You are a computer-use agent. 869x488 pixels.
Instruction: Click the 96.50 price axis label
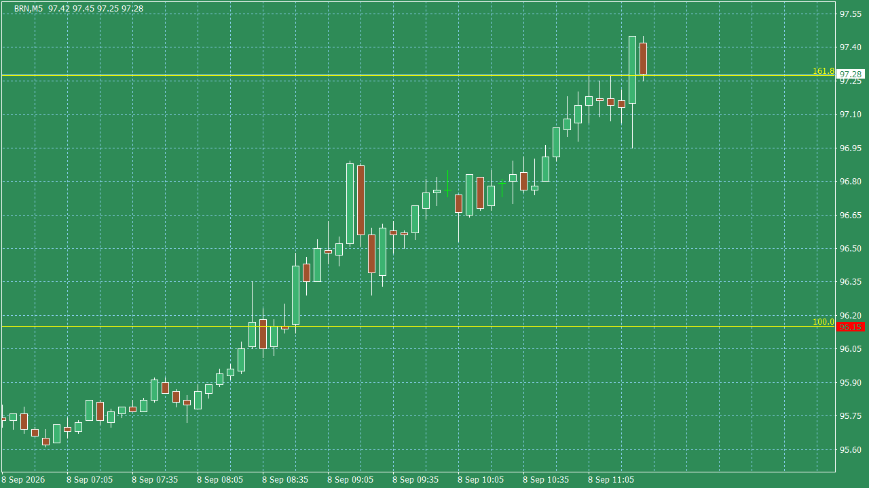[851, 249]
